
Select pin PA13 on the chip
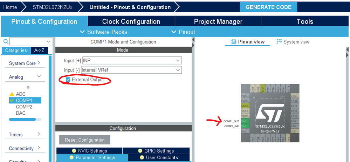click(295, 101)
